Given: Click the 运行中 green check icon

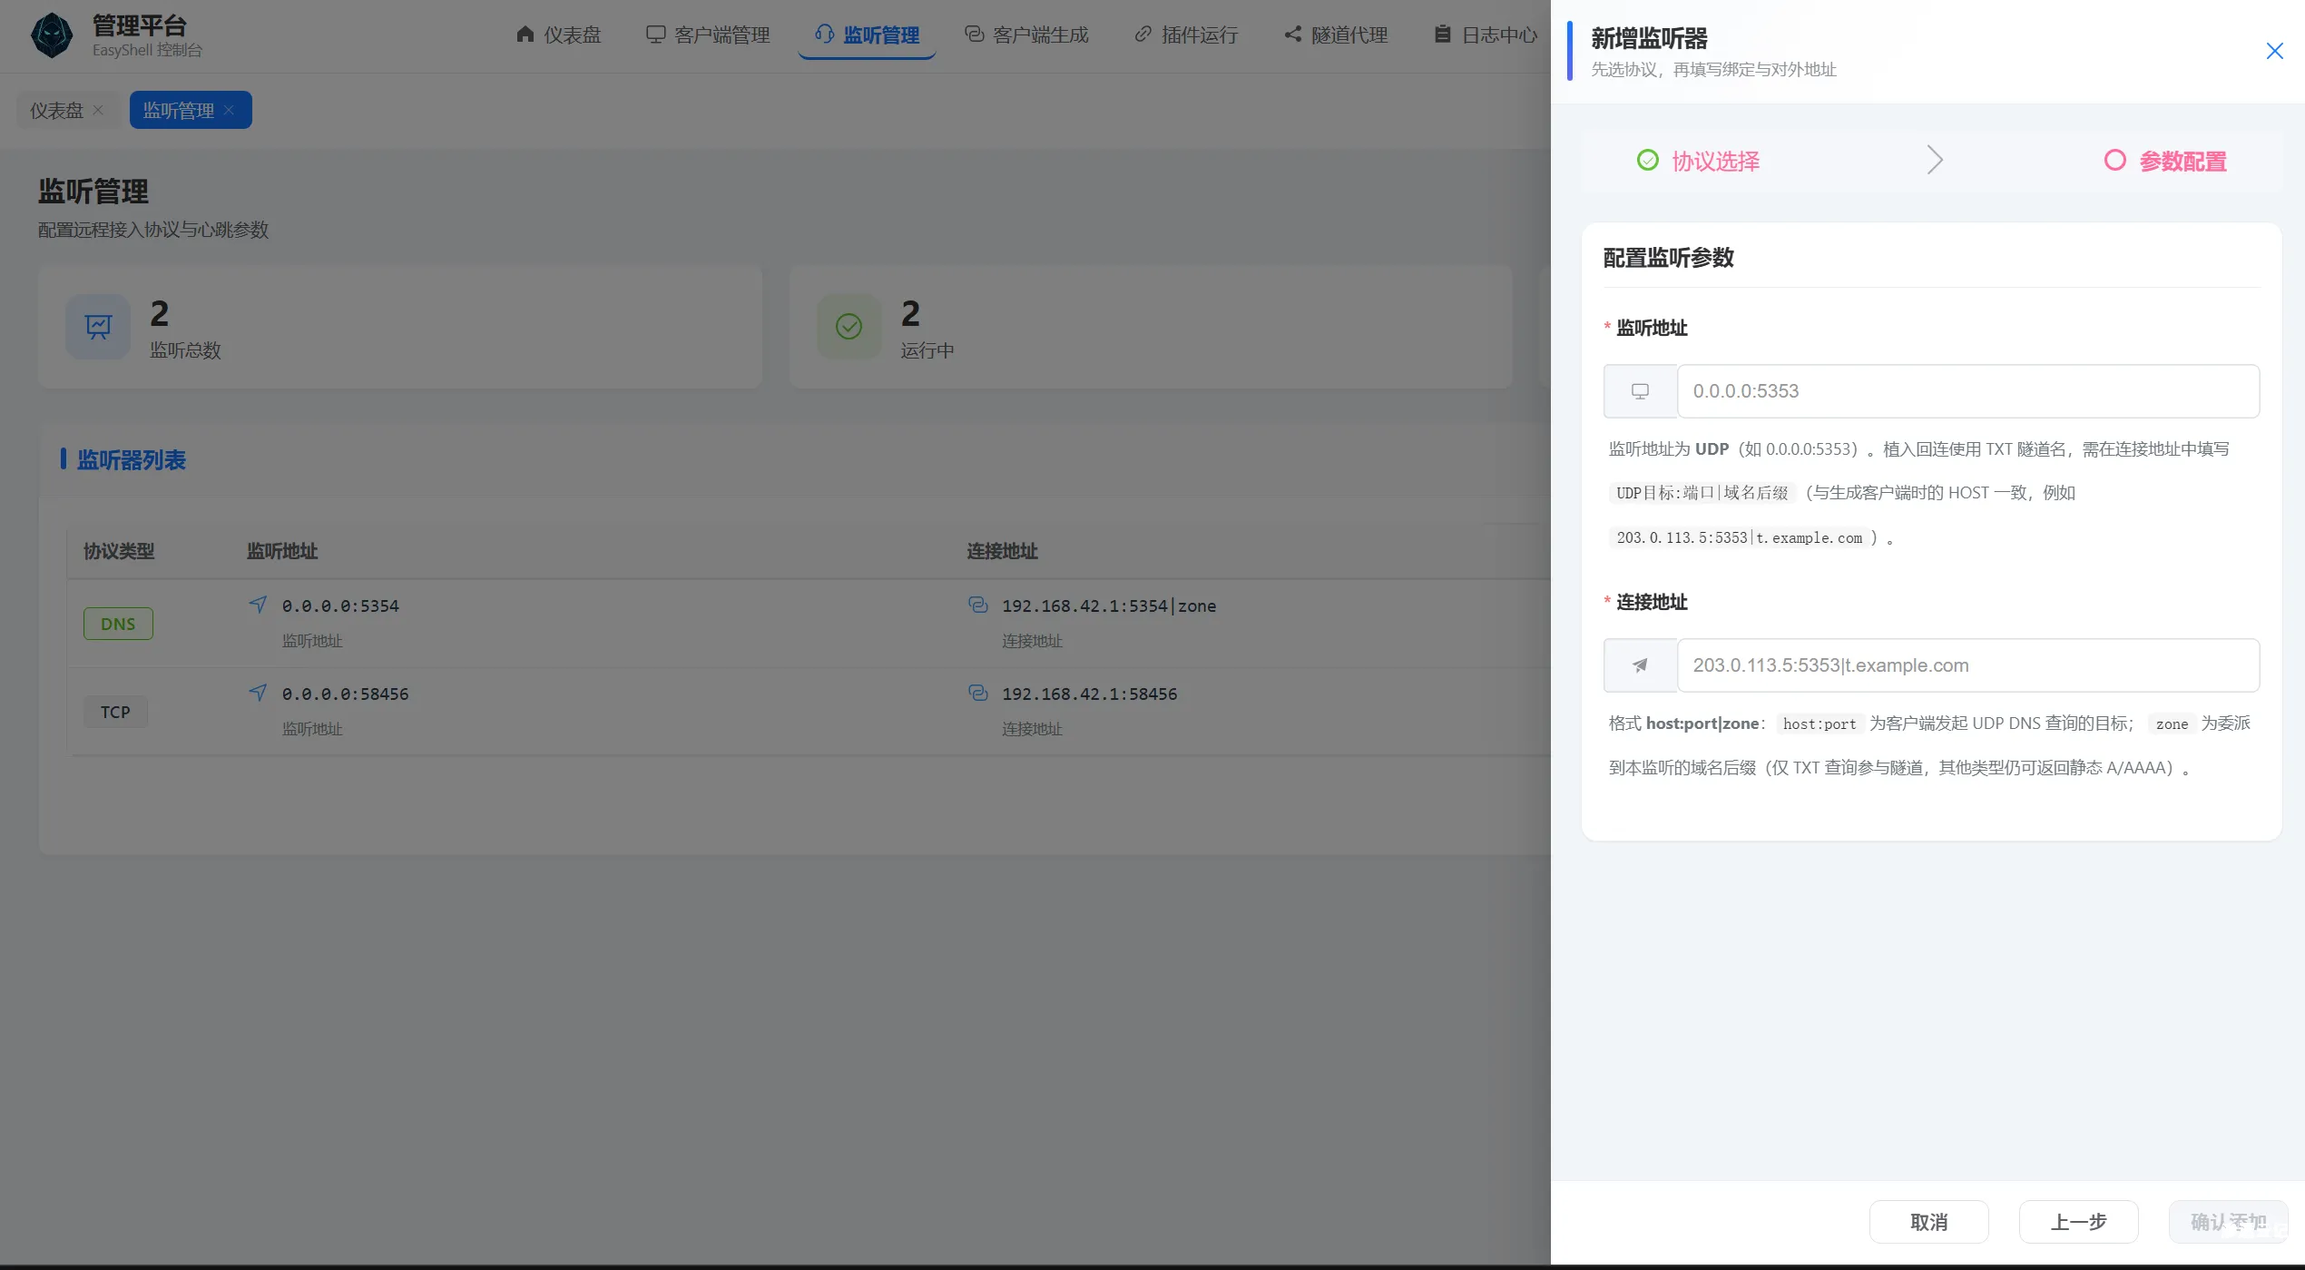Looking at the screenshot, I should pos(848,327).
